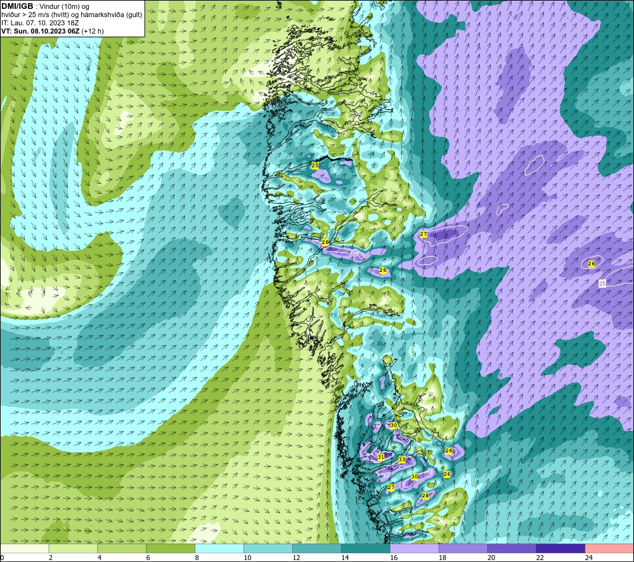Click the lavender 16–18 legend swatch
This screenshot has width=634, height=562.
pyautogui.click(x=414, y=548)
